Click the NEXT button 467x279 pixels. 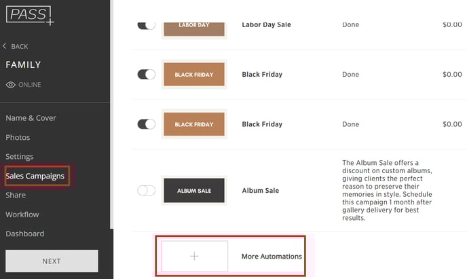coord(52,261)
